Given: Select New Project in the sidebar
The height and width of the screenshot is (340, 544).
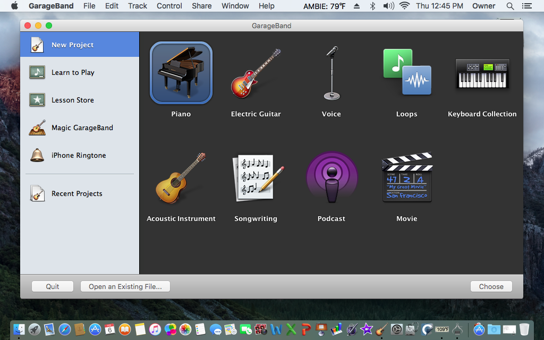Looking at the screenshot, I should pyautogui.click(x=80, y=45).
